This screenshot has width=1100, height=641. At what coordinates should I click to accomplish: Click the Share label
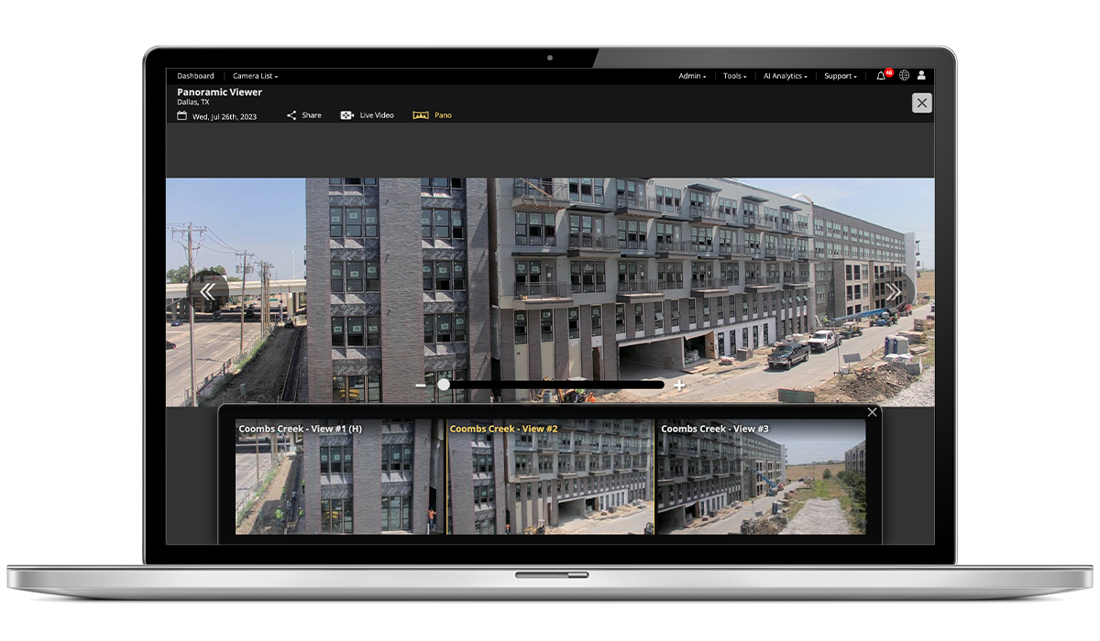point(312,115)
